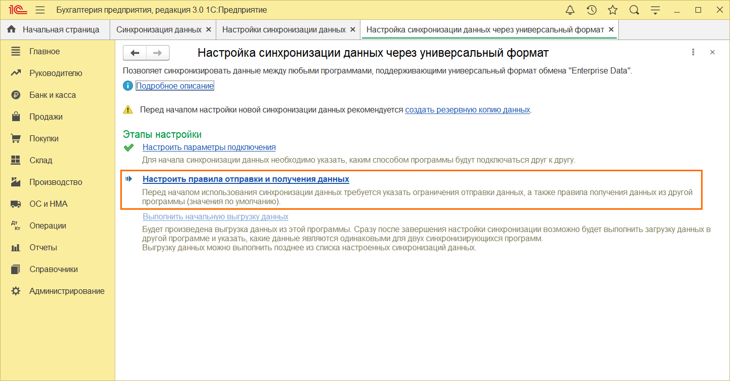Open recent history via clock icon
Image resolution: width=730 pixels, height=381 pixels.
tap(591, 9)
